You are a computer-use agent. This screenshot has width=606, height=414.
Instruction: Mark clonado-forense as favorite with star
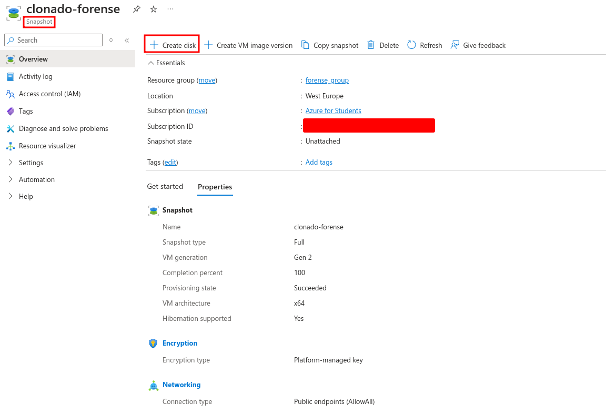[154, 9]
